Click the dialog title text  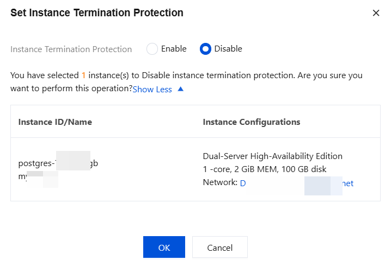tap(97, 12)
